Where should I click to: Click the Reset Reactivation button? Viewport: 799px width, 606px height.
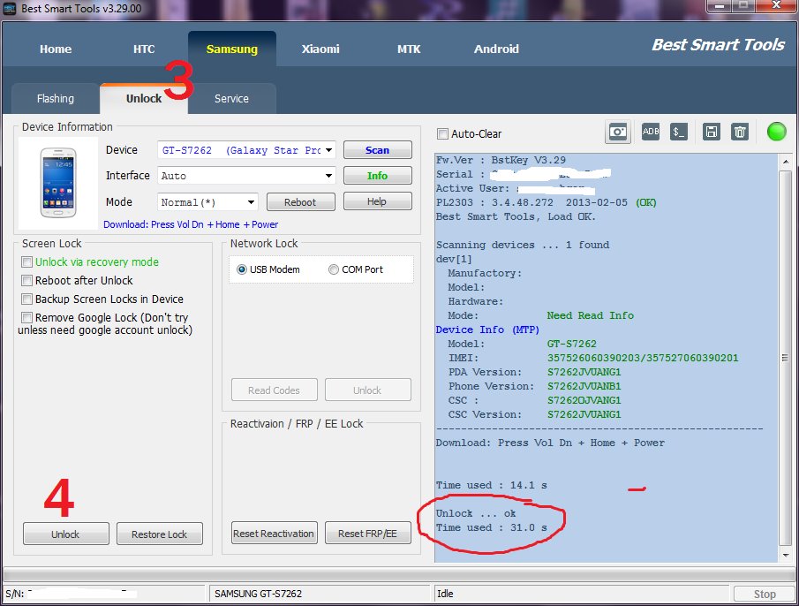click(x=275, y=533)
